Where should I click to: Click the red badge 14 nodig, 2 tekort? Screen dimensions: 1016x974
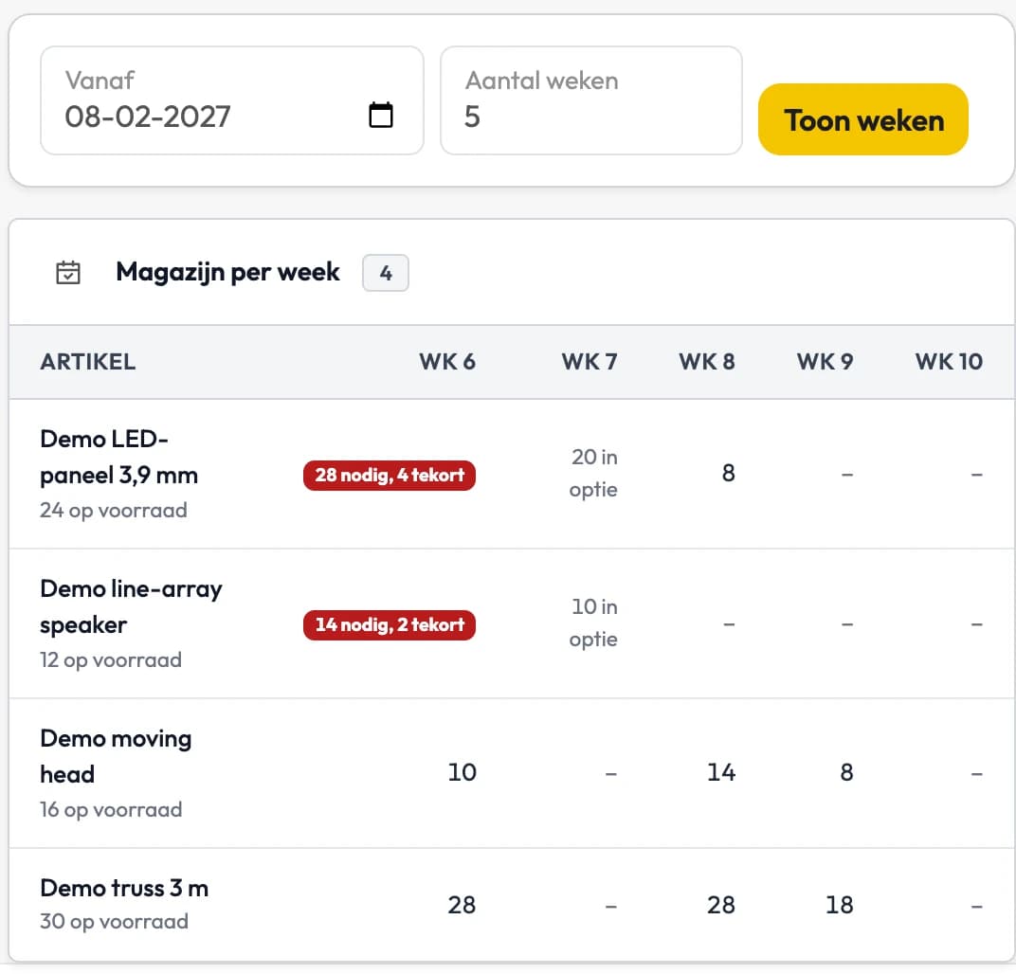[390, 625]
